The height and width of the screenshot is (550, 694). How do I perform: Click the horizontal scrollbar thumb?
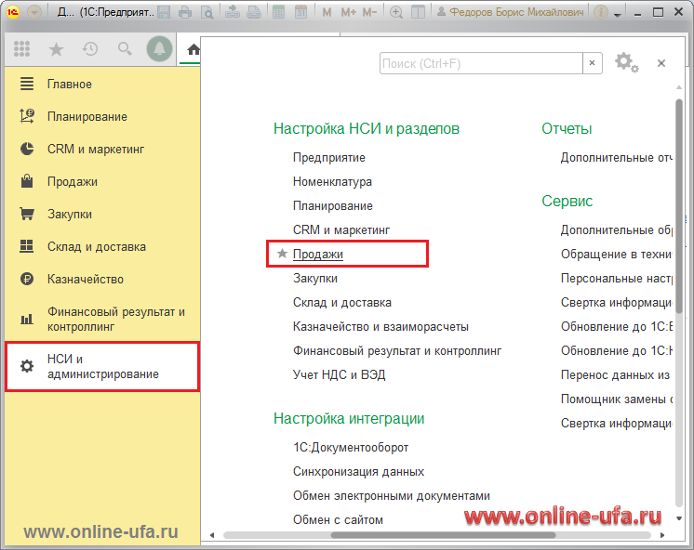click(x=443, y=535)
